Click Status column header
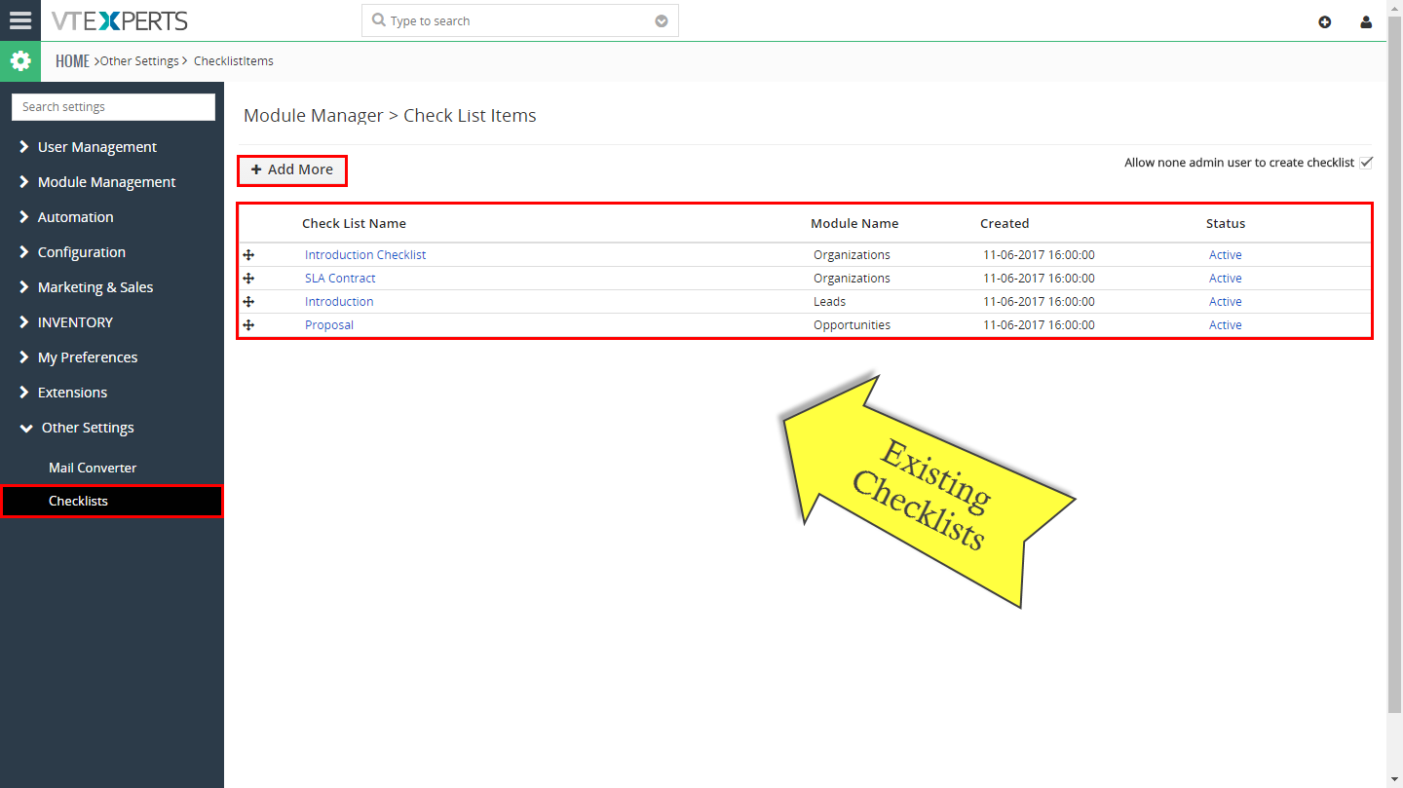1403x788 pixels. point(1226,223)
